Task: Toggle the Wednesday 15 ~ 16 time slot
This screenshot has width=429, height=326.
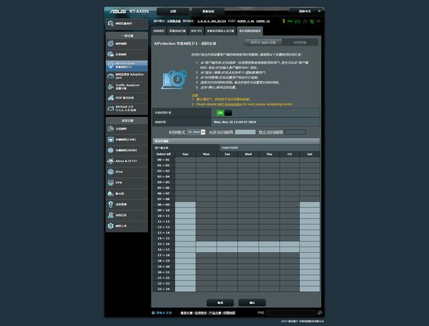Action: [x=248, y=244]
